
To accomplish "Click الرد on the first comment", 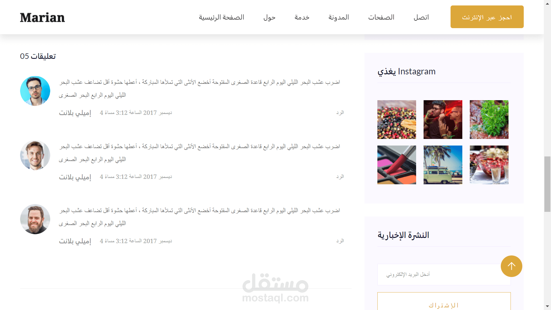I will pos(340,113).
